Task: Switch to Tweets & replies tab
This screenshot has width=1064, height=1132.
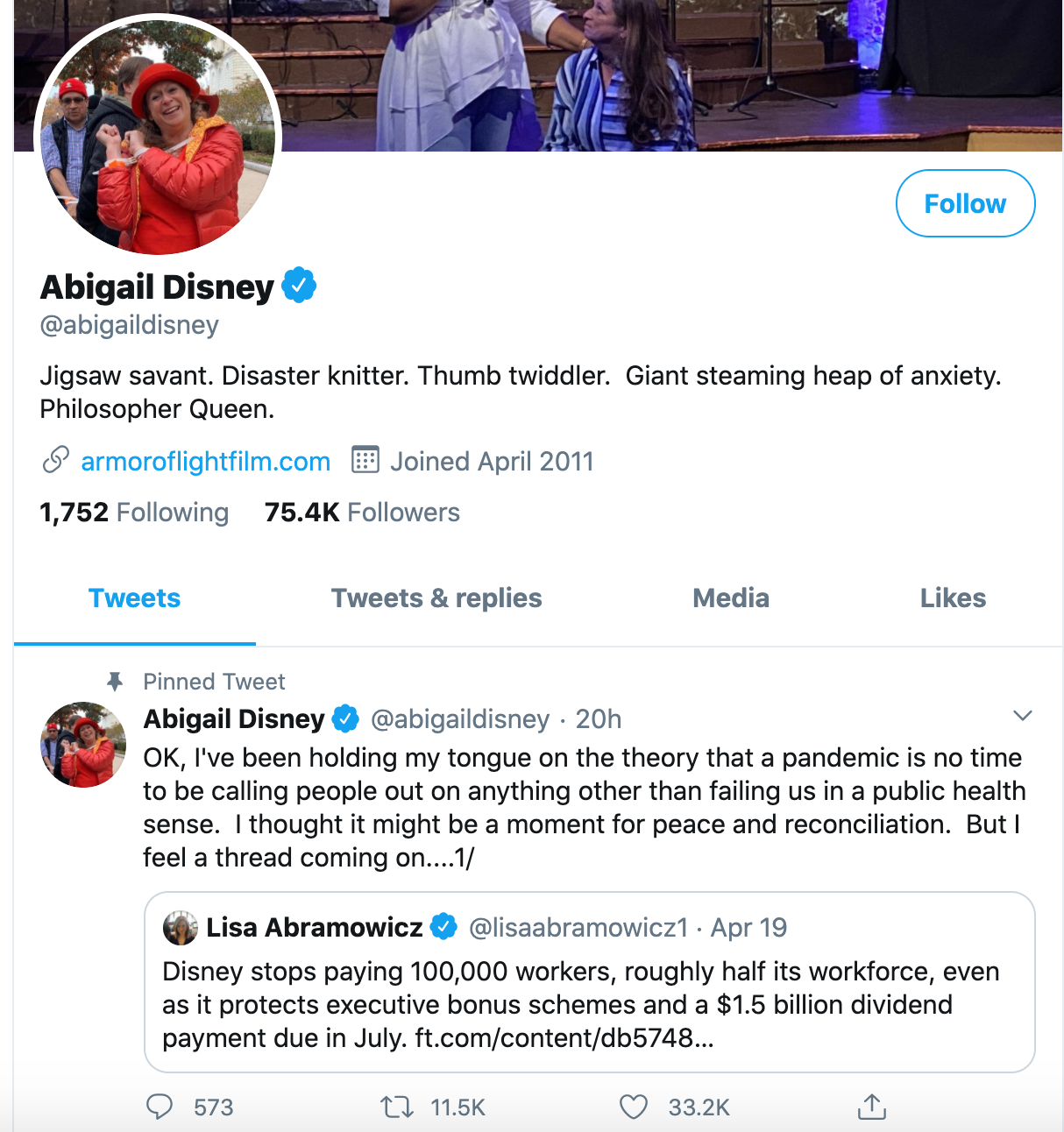Action: point(436,598)
